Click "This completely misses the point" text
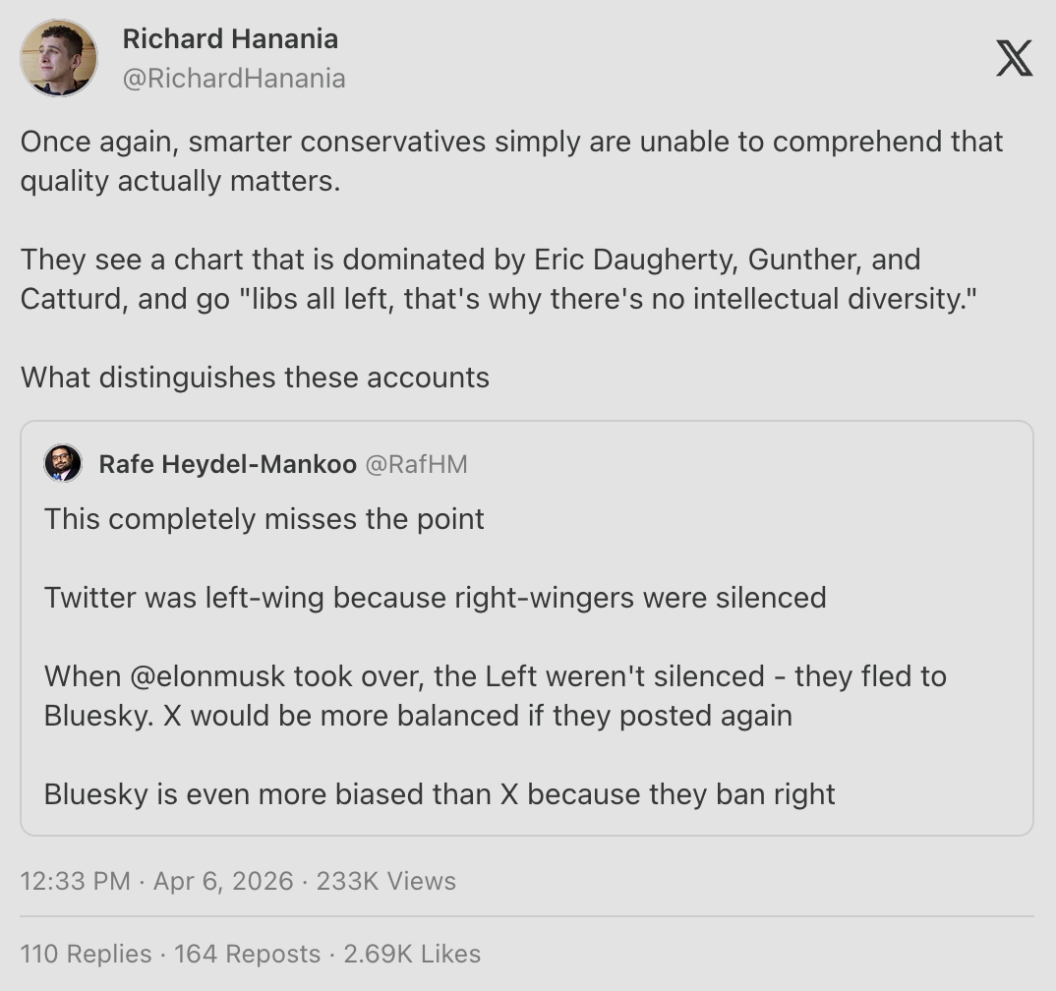1056x991 pixels. (264, 518)
